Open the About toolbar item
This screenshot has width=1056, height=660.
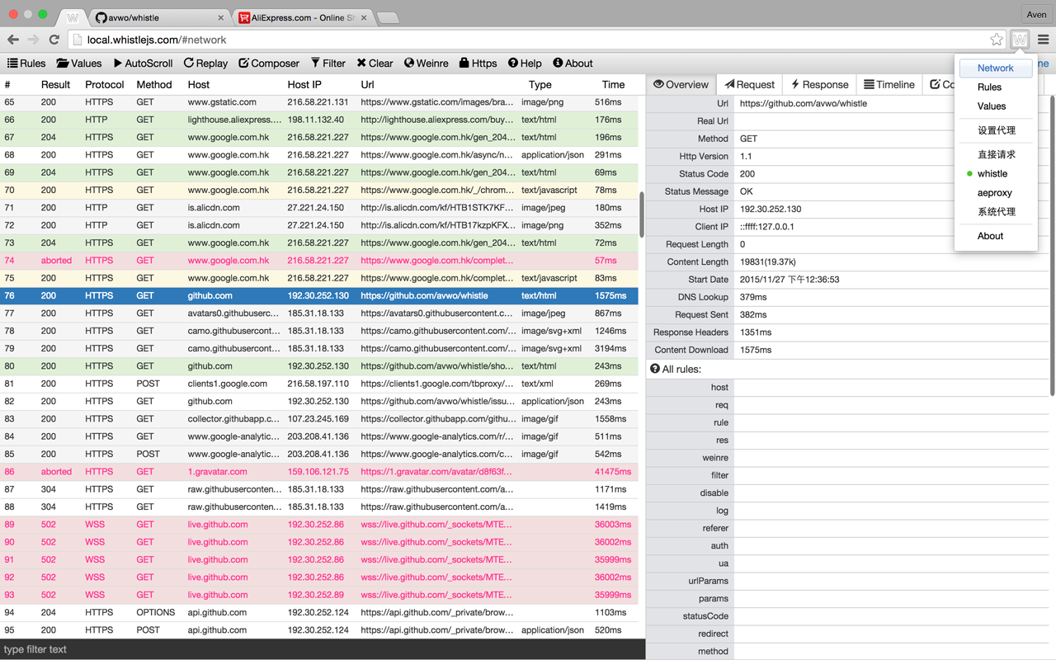click(x=573, y=63)
